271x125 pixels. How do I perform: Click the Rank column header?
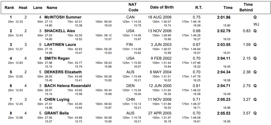coord(10,7)
